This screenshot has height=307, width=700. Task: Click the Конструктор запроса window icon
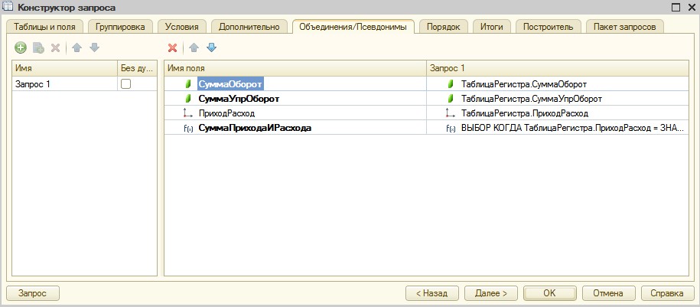pyautogui.click(x=8, y=6)
